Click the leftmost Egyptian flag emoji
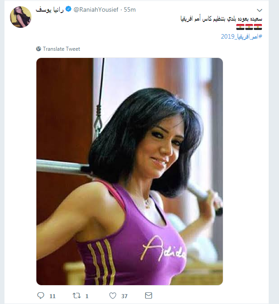Screen dimensions: 279x304 [240, 27]
